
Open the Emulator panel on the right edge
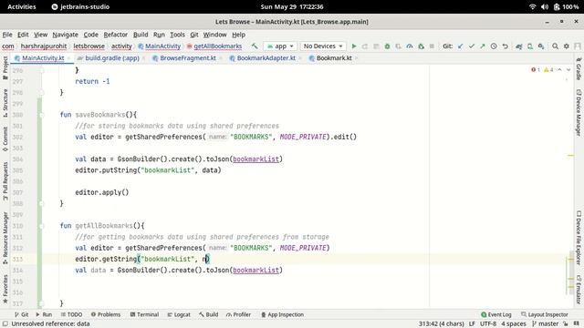(579, 290)
